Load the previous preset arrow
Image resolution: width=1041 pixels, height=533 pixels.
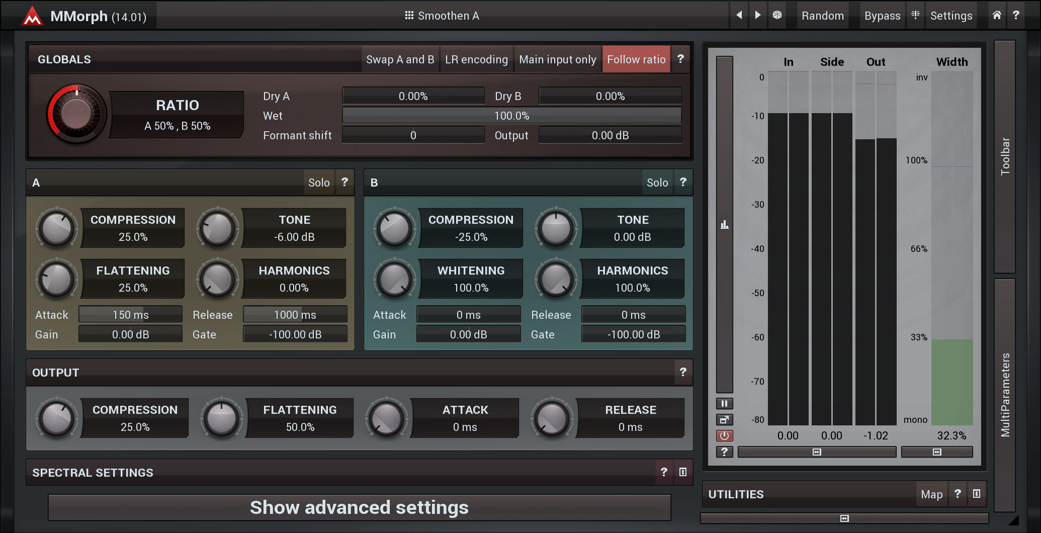tap(739, 15)
